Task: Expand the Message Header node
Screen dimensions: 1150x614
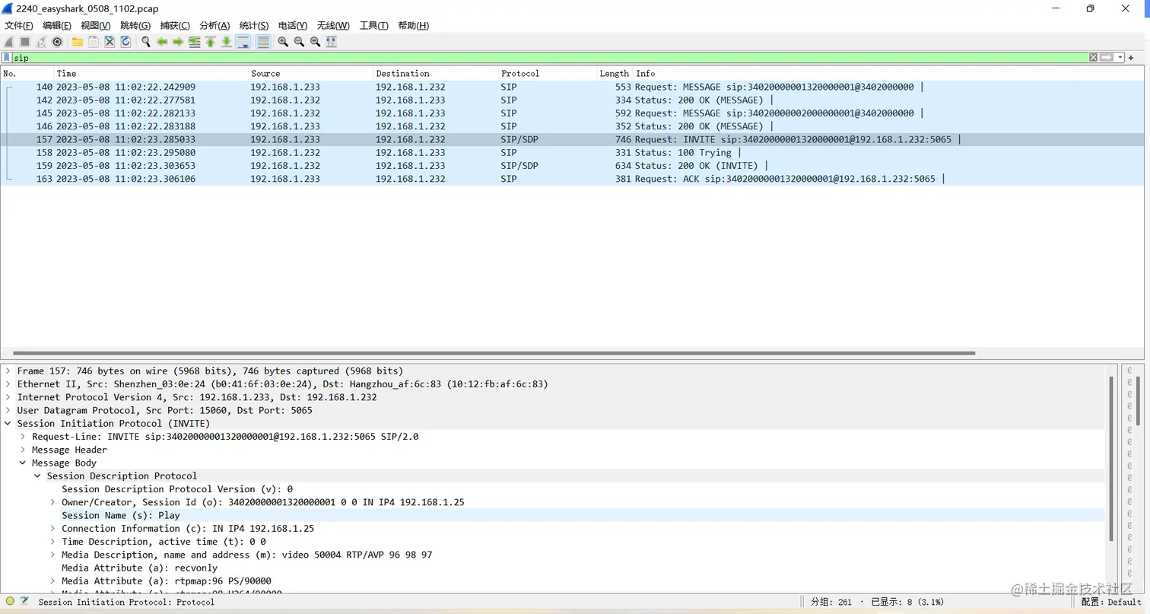Action: tap(23, 450)
